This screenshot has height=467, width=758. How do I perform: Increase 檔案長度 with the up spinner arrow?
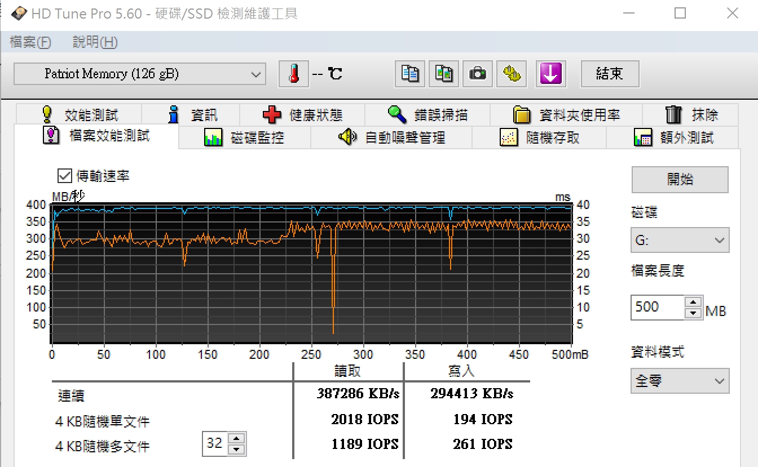coord(693,302)
